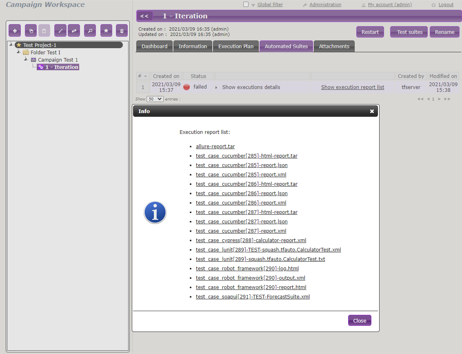462x354 pixels.
Task: Collapse the Test Project-1 tree node
Action: coord(11,45)
